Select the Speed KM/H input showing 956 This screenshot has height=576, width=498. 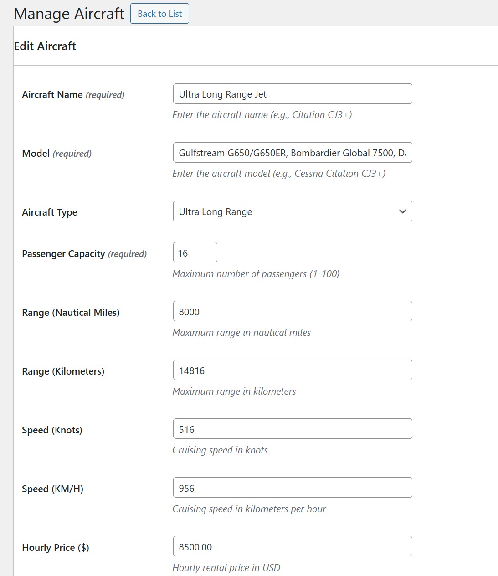292,488
